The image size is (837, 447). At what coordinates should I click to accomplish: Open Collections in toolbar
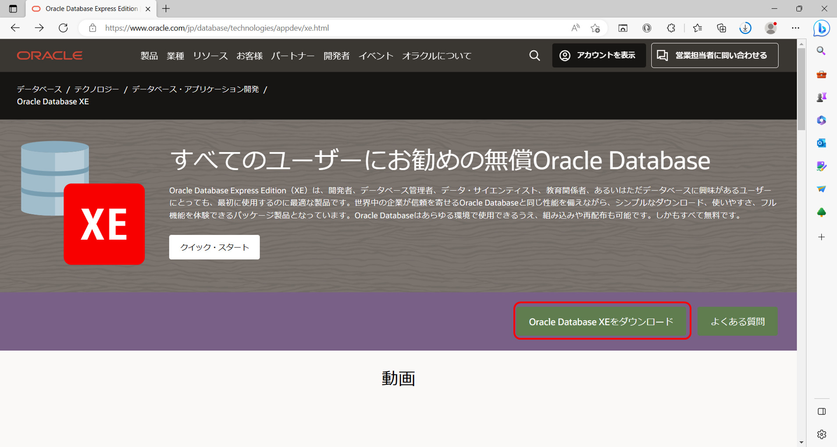coord(721,28)
